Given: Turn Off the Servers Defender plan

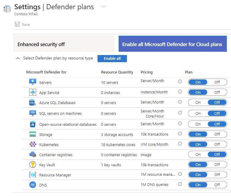Looking at the screenshot, I should point(217,82).
